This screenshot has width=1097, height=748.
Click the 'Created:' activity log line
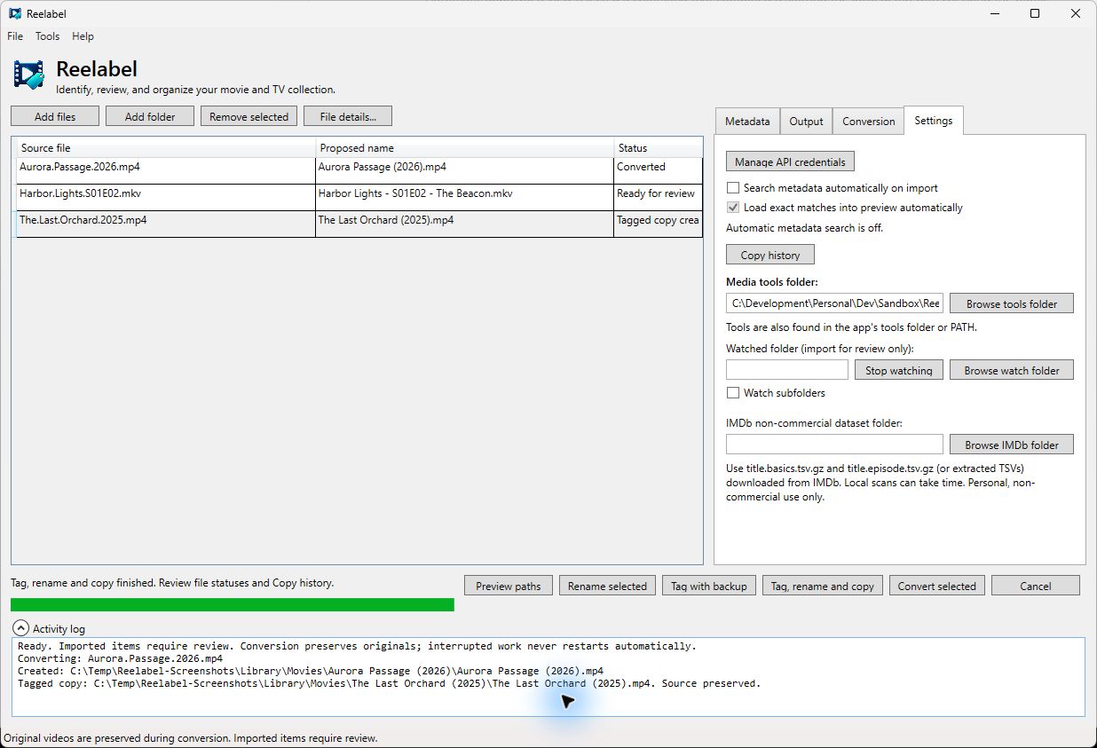coord(311,671)
